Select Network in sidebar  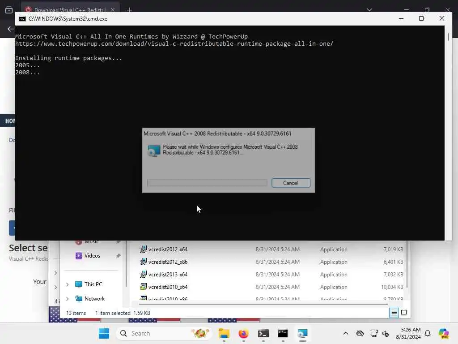click(x=94, y=299)
